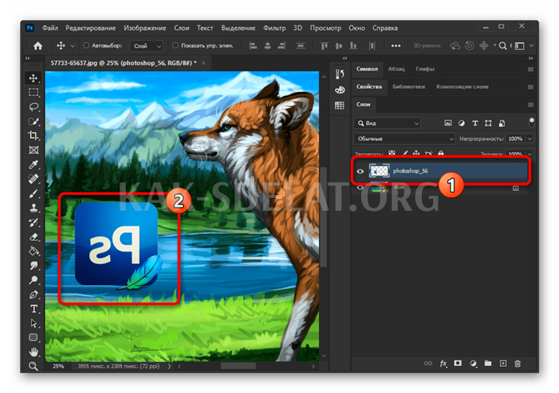Link layers with the chain icon
The image size is (559, 393).
(x=428, y=364)
